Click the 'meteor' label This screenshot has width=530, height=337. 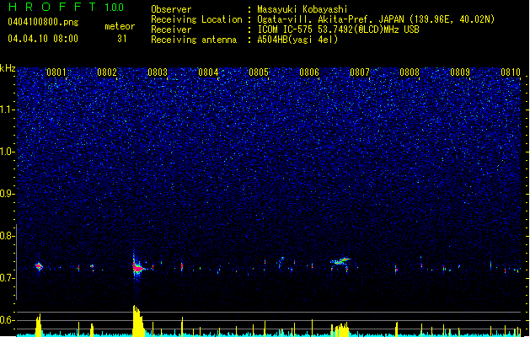pos(120,26)
